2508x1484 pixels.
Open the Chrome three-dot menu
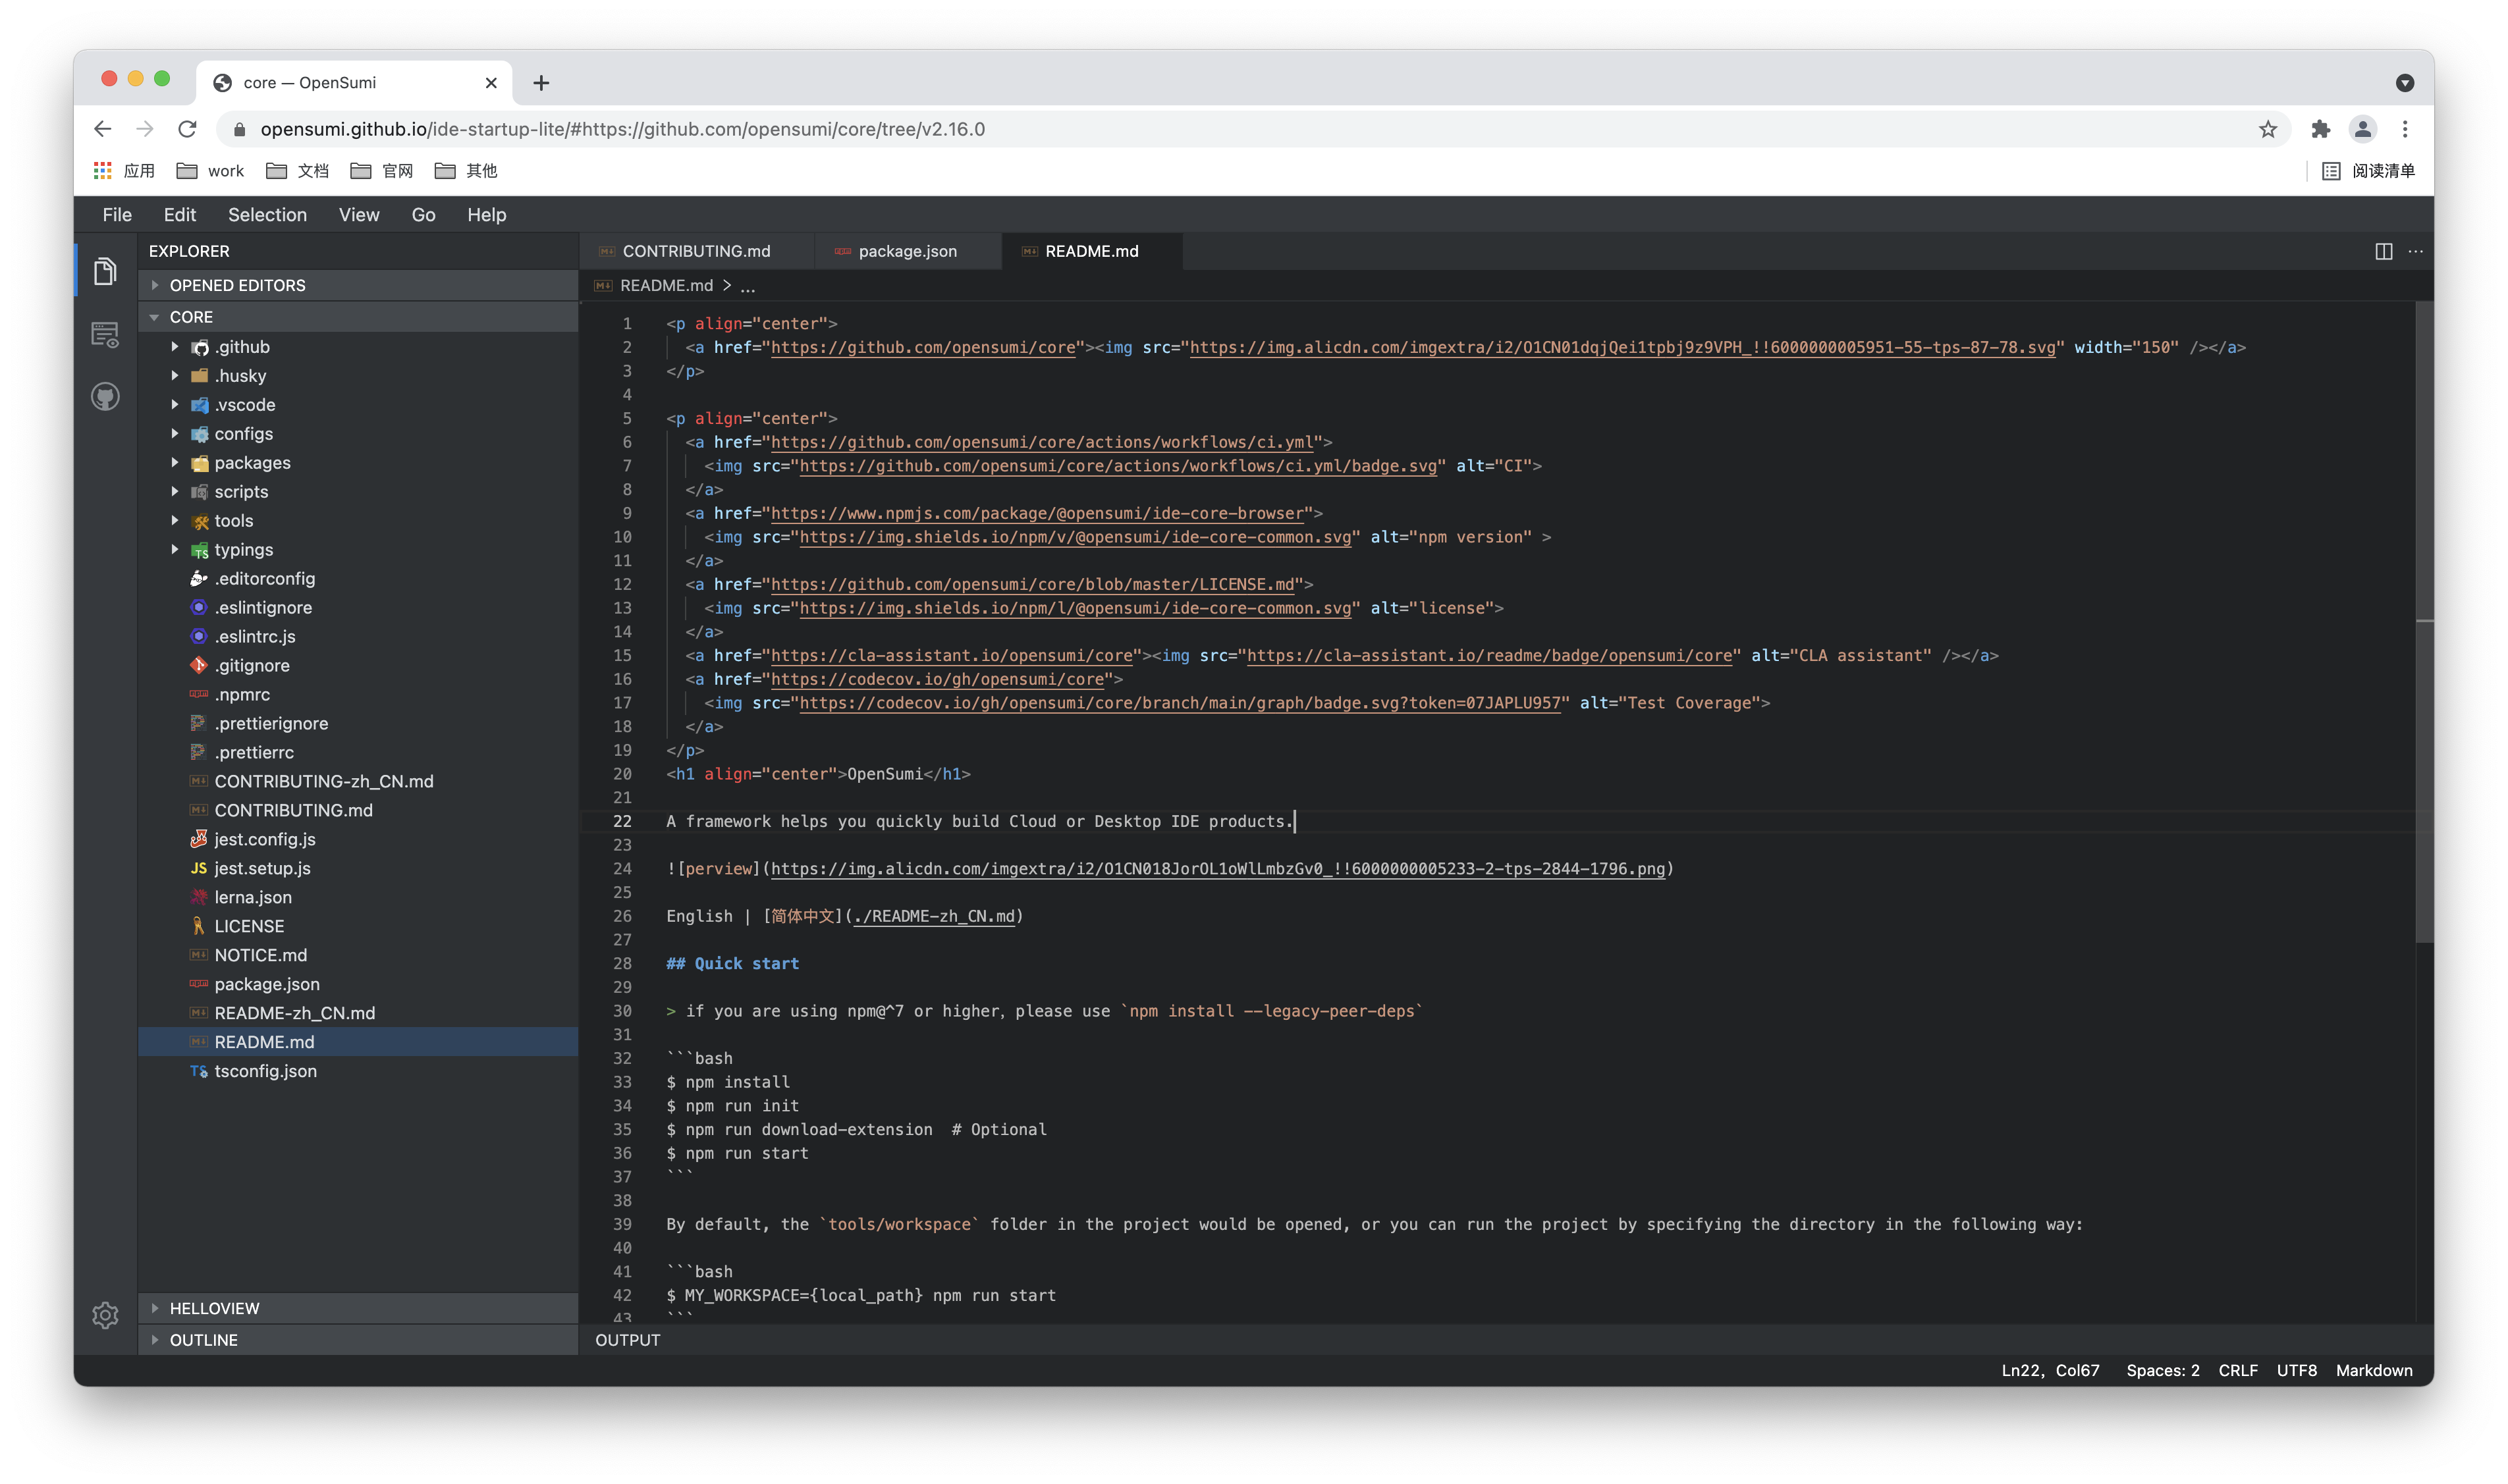(x=2405, y=129)
